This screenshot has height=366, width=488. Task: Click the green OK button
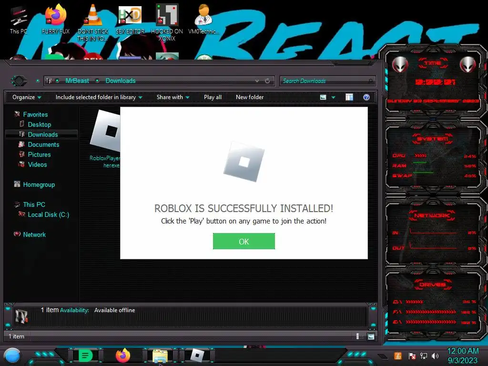click(x=244, y=241)
